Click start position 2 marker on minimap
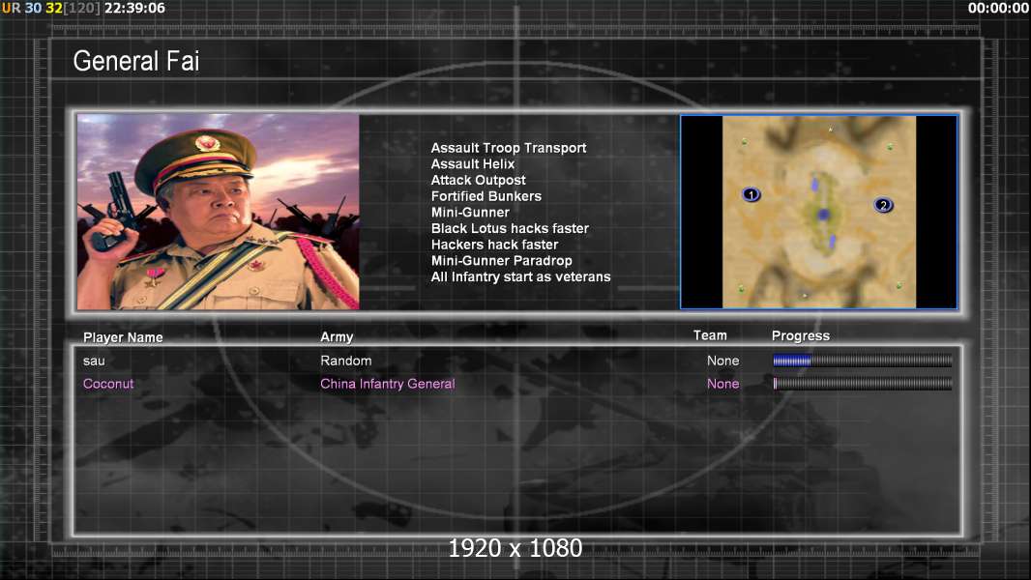Image resolution: width=1031 pixels, height=580 pixels. pyautogui.click(x=882, y=205)
